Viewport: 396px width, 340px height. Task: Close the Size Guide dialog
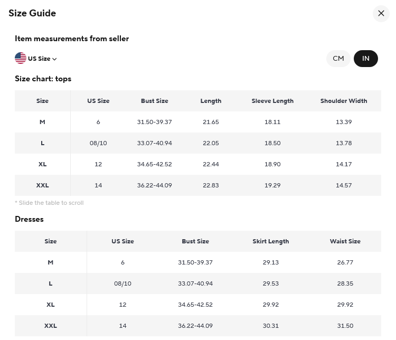[x=381, y=13]
